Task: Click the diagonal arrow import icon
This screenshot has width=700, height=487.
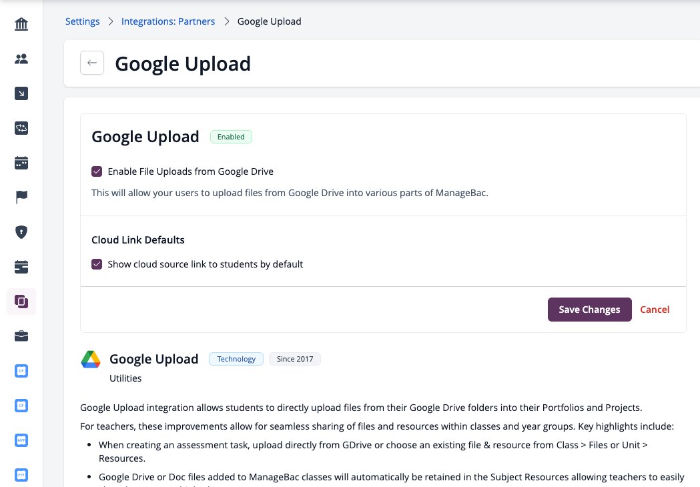Action: pos(21,93)
